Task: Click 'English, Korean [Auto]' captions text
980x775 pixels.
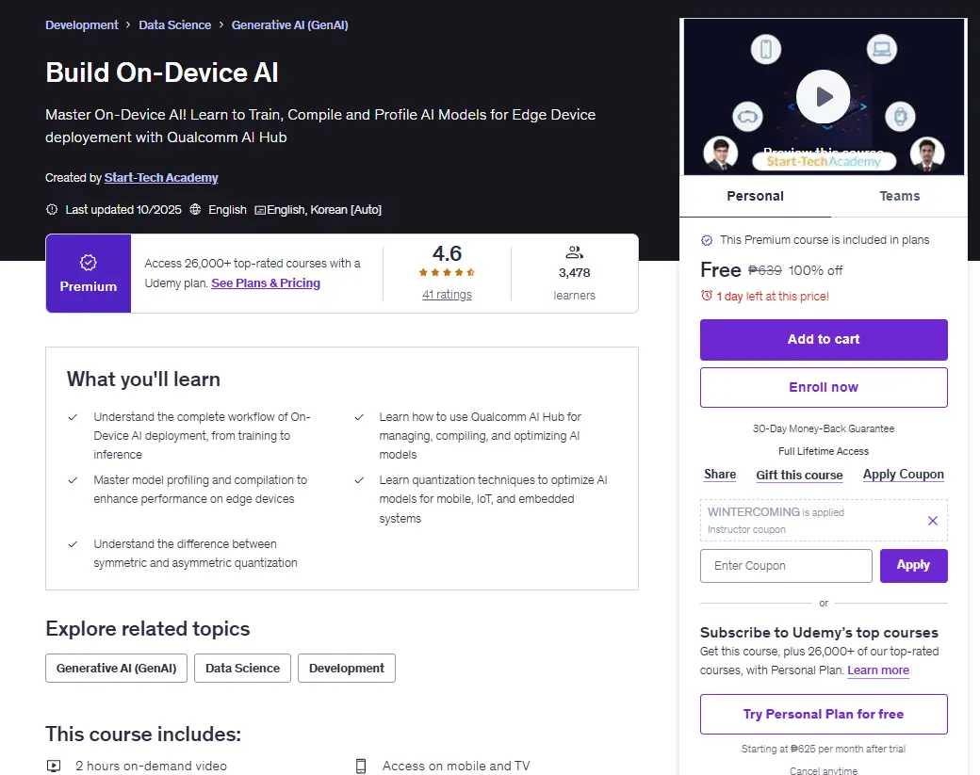Action: (x=324, y=209)
